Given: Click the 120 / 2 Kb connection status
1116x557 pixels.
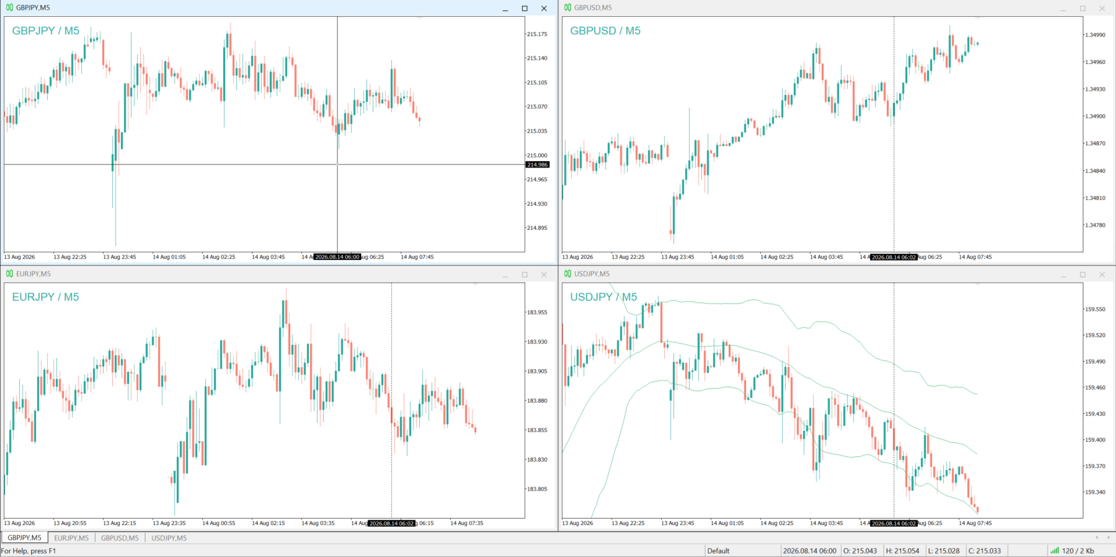Looking at the screenshot, I should click(x=1077, y=551).
